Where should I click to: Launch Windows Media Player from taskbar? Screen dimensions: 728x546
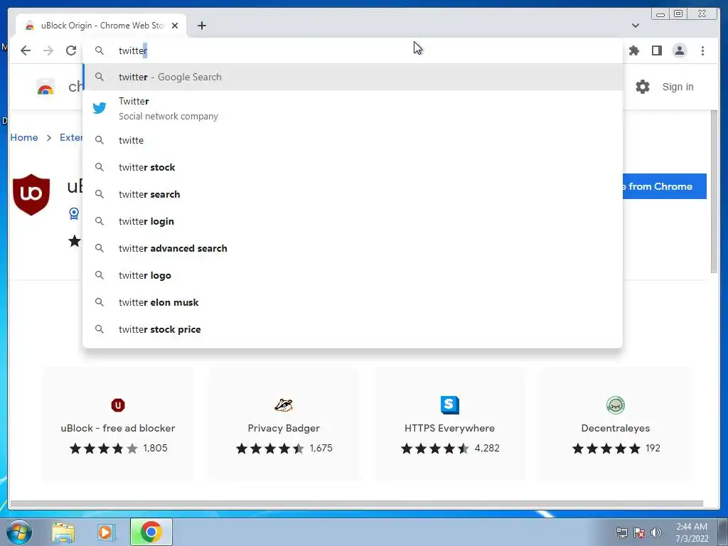point(107,532)
